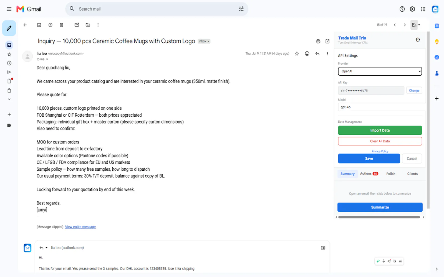This screenshot has width=444, height=277.
Task: Click the green Import Data button
Action: (380, 130)
